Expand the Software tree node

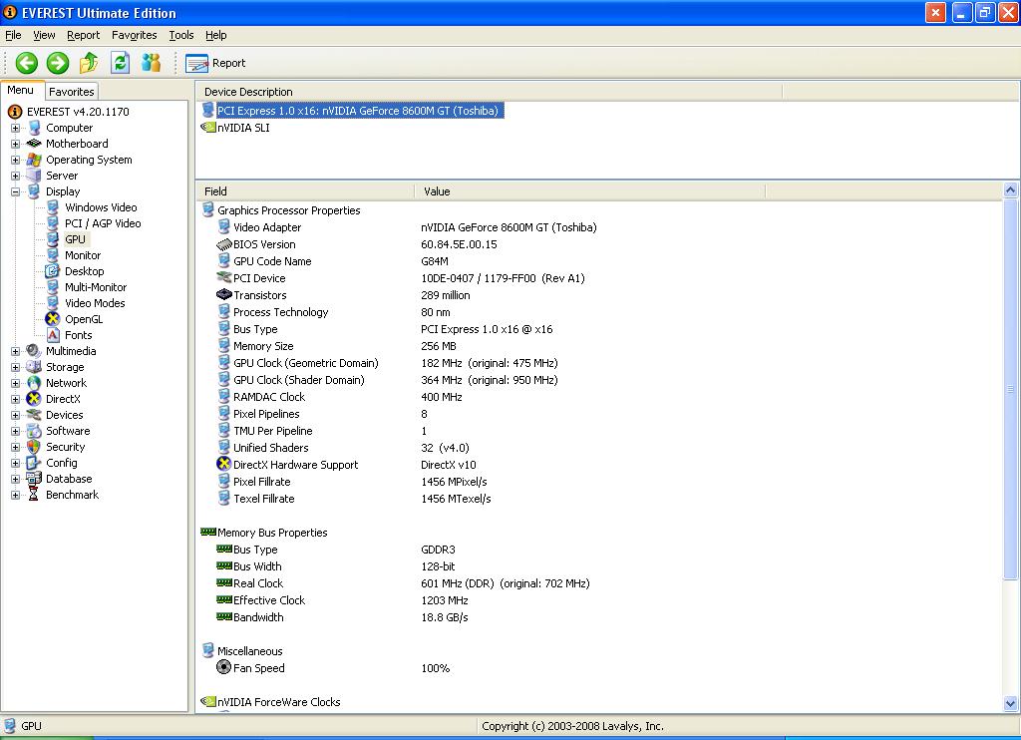[x=15, y=431]
